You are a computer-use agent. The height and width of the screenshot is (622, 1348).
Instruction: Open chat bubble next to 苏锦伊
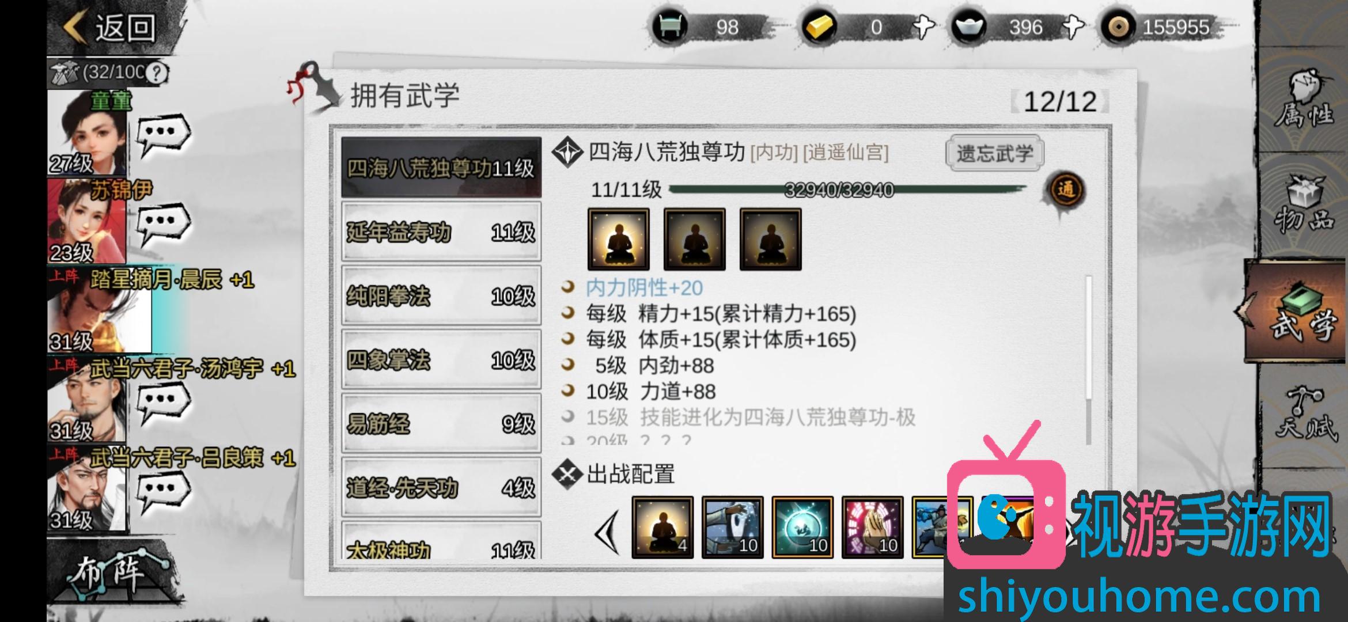click(163, 224)
